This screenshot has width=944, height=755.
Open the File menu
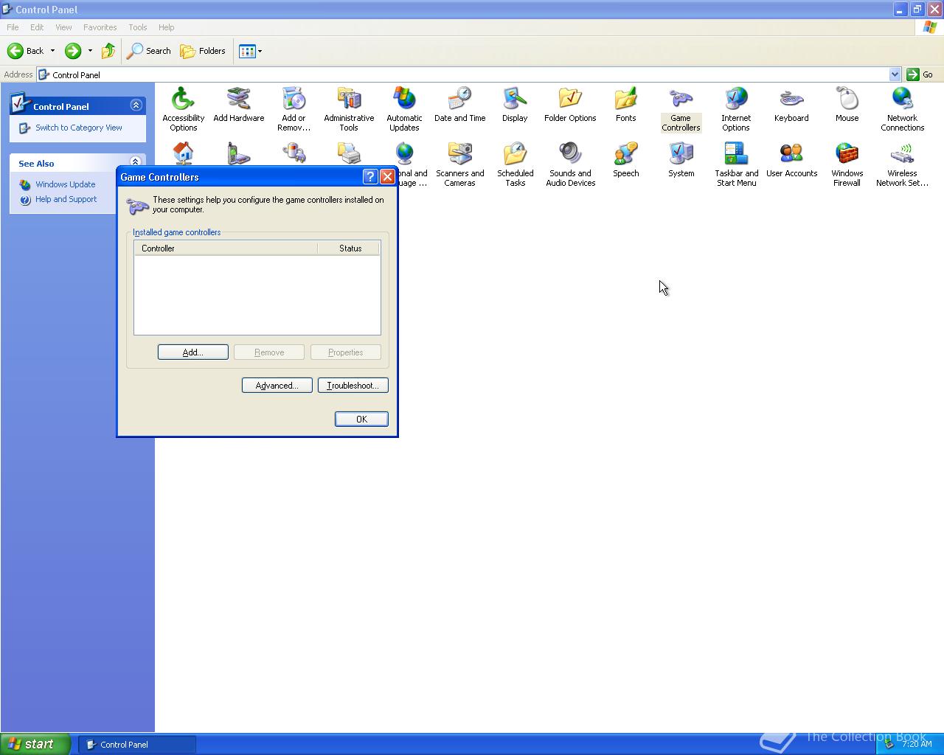point(13,27)
